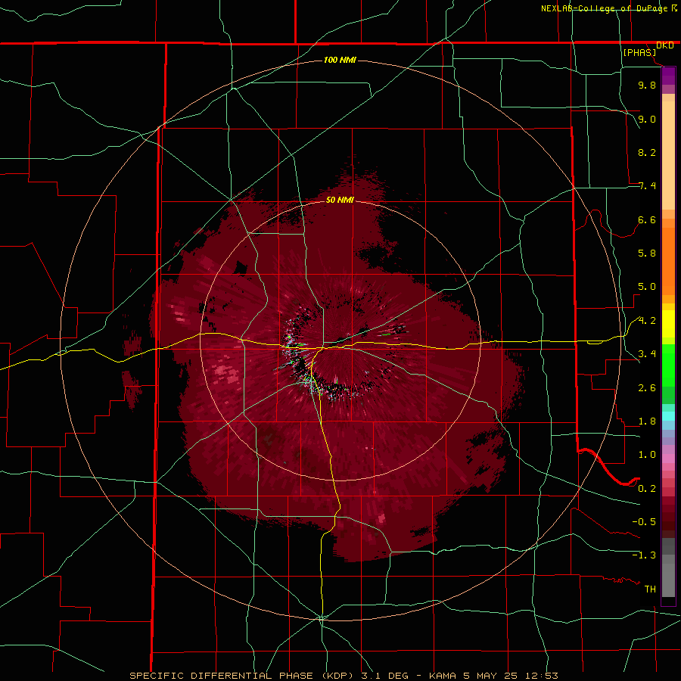681x681 pixels.
Task: Click the 9.8 legend value
Action: pyautogui.click(x=647, y=85)
